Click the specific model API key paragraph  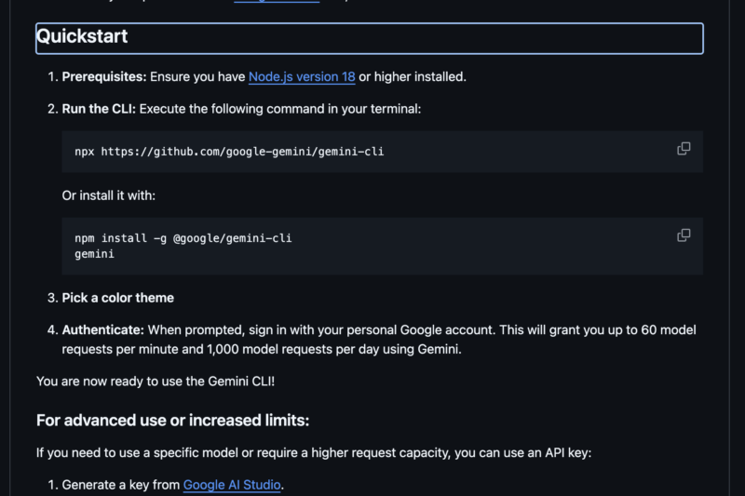[314, 452]
